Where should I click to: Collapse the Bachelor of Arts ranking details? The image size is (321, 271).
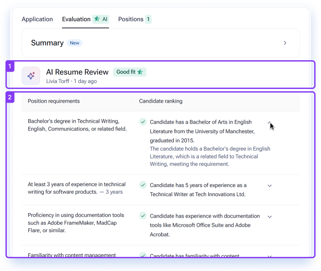coord(269,123)
